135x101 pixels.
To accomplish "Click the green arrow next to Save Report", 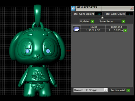I will coord(123,21).
